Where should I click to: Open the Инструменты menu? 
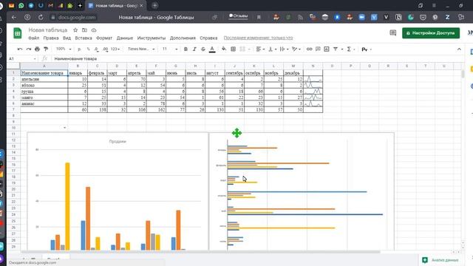click(x=152, y=38)
